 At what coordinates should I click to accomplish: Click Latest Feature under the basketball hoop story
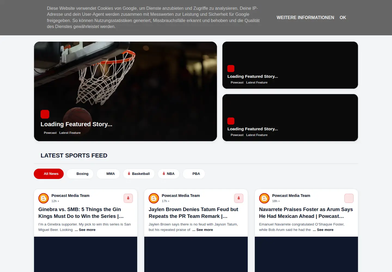pyautogui.click(x=70, y=133)
